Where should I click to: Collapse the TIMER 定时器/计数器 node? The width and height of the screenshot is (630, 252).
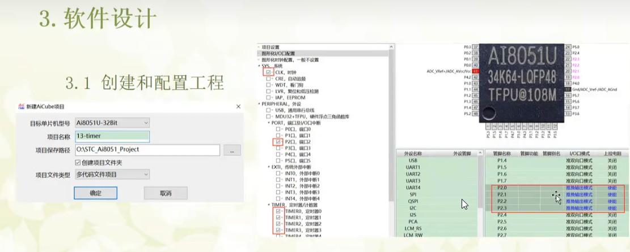pyautogui.click(x=268, y=205)
